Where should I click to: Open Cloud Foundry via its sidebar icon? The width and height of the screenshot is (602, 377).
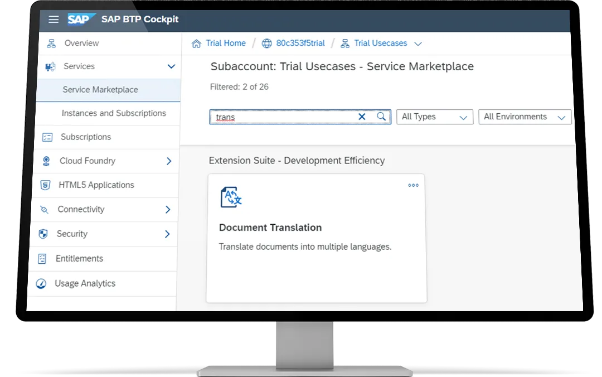[x=47, y=161]
